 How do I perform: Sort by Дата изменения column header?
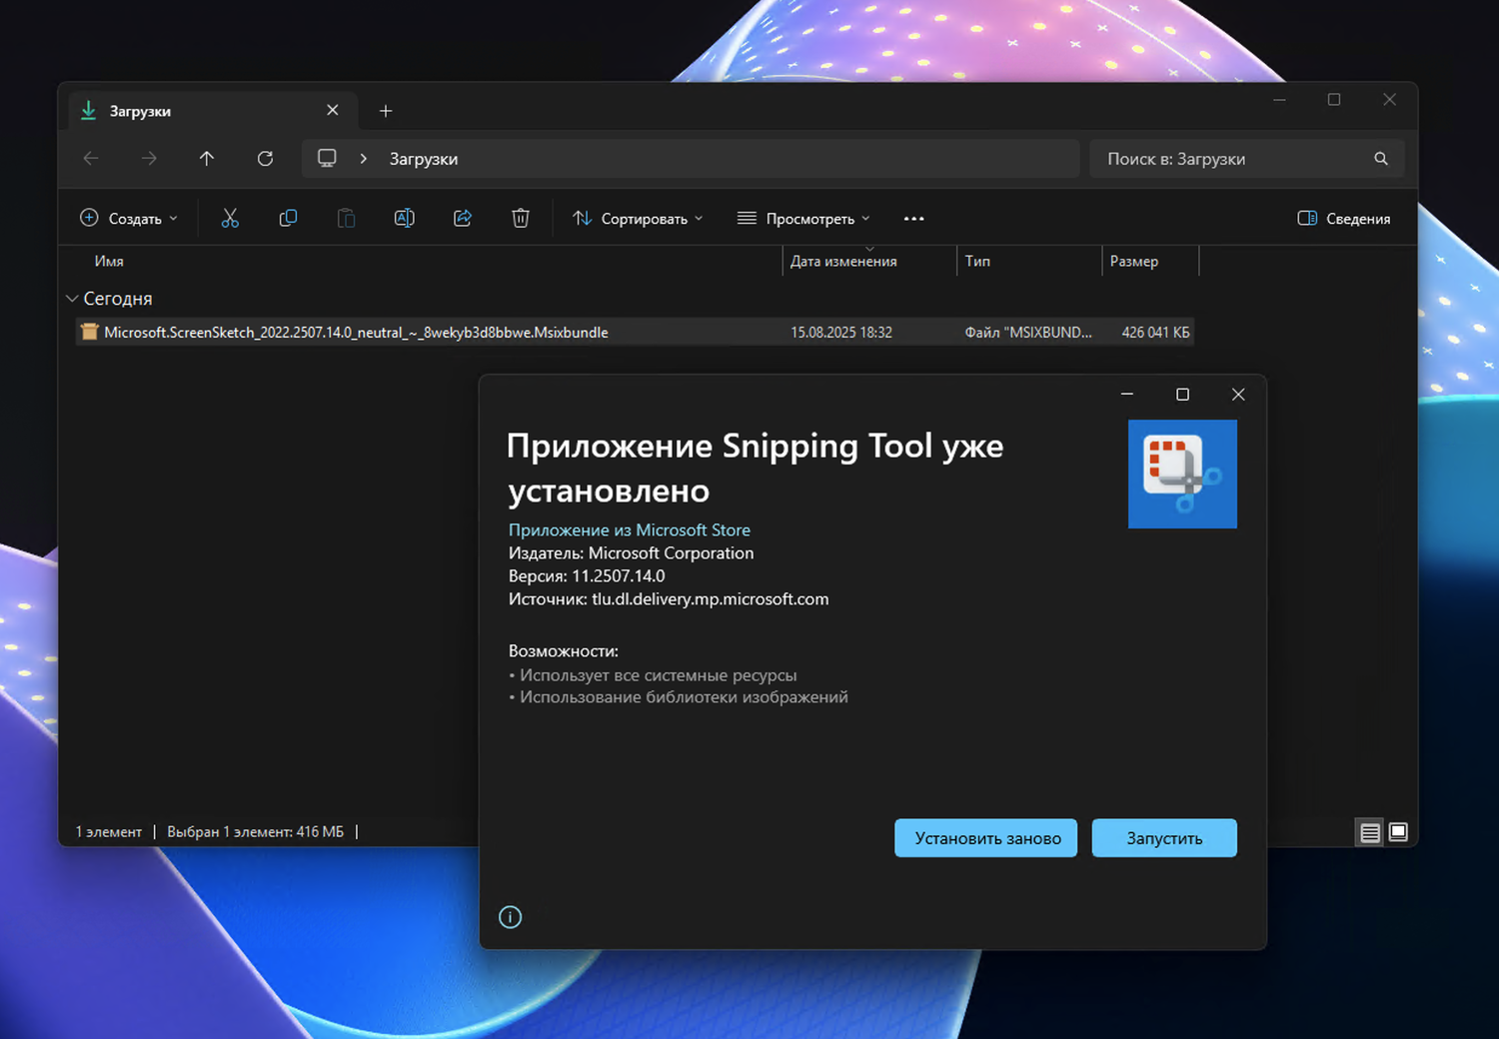[843, 261]
